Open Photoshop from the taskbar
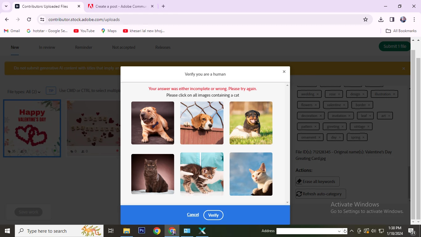The width and height of the screenshot is (421, 237). [x=142, y=231]
